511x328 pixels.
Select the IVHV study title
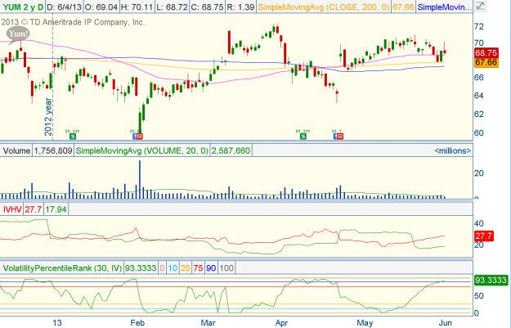11,209
